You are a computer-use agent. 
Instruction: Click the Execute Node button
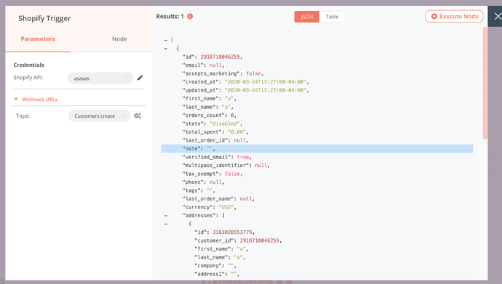(x=454, y=16)
